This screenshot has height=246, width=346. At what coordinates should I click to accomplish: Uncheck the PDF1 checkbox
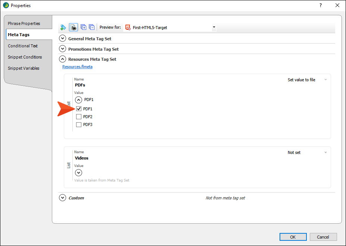pyautogui.click(x=79, y=109)
